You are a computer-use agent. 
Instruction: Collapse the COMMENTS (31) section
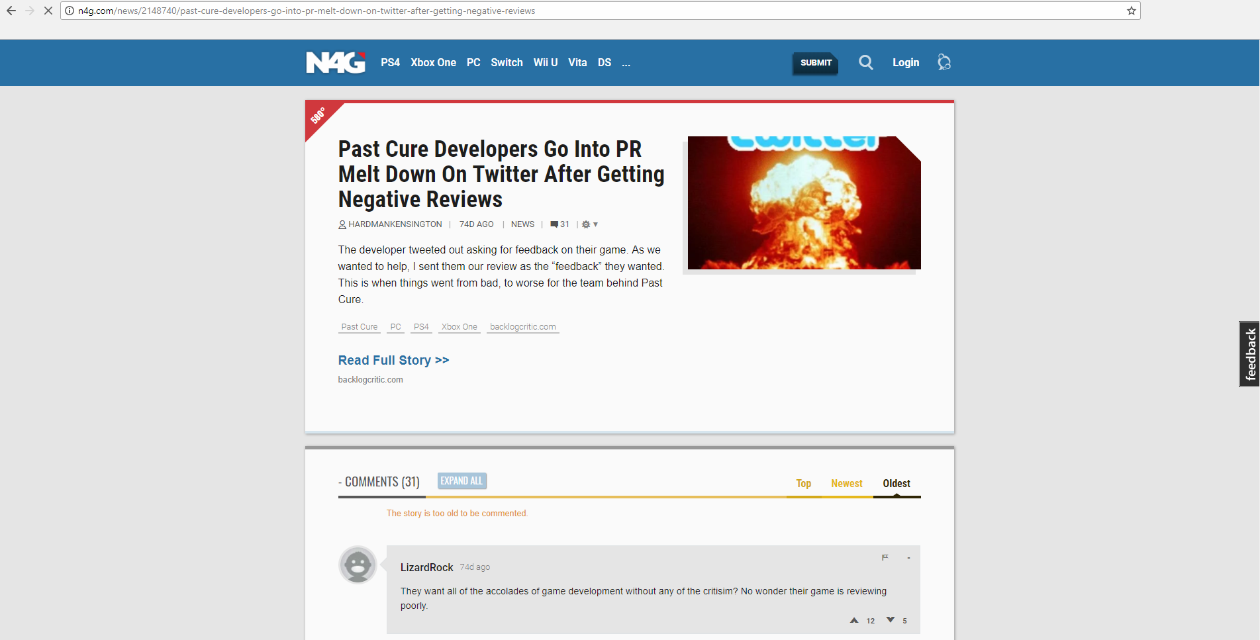point(379,482)
